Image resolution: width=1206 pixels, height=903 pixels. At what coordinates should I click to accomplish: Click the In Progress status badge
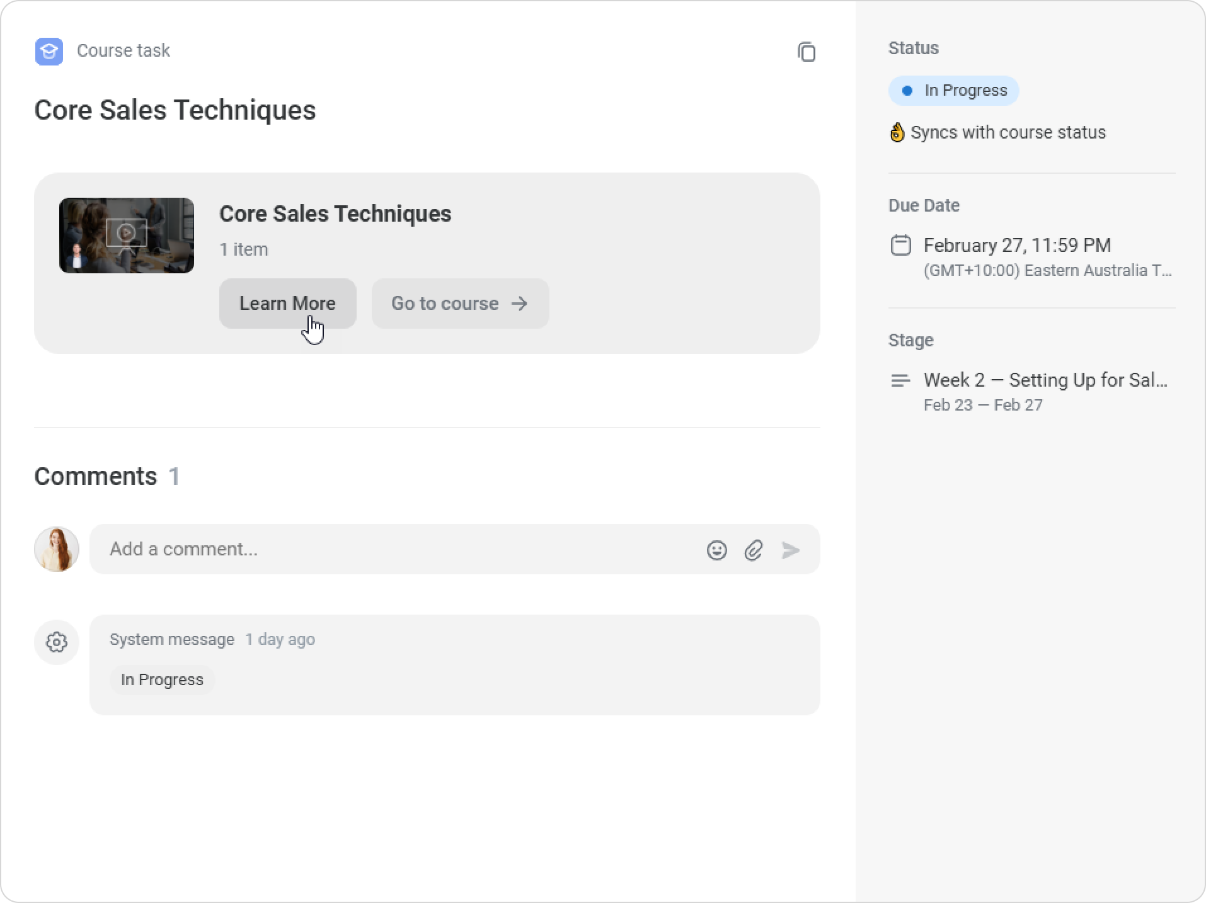click(x=953, y=91)
